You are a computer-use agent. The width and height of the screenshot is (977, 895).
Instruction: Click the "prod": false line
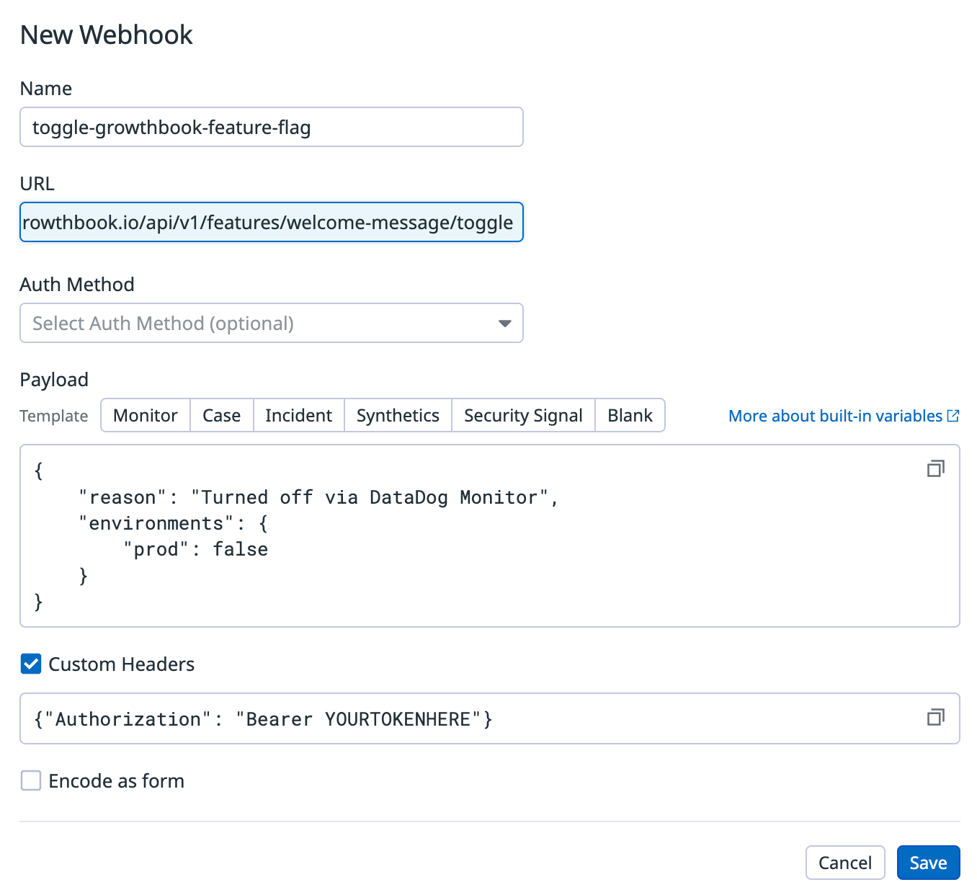[196, 549]
